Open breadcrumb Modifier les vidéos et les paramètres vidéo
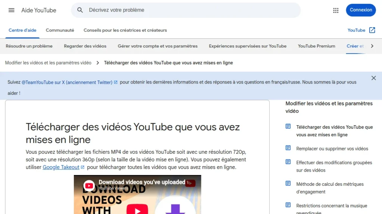382x214 pixels. point(48,63)
